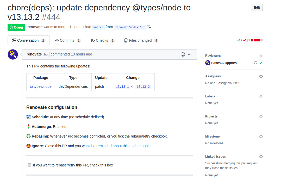The image size is (281, 180).
Task: Click the Renovate configuration heading
Action: coord(52,107)
